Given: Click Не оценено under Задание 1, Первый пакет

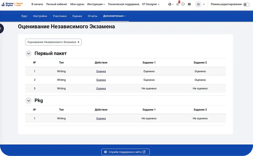Looking at the screenshot, I should click(149, 88).
